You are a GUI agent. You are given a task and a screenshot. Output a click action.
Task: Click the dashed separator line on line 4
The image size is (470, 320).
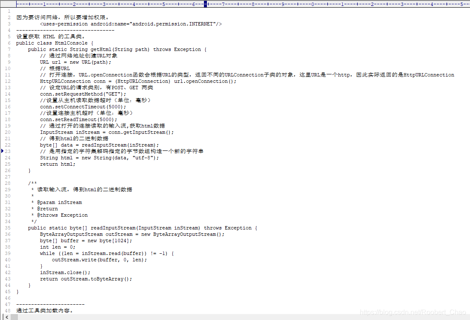point(65,30)
